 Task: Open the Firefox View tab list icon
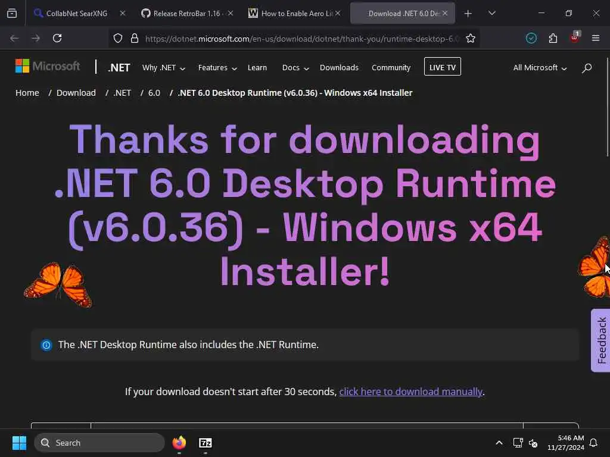point(12,14)
